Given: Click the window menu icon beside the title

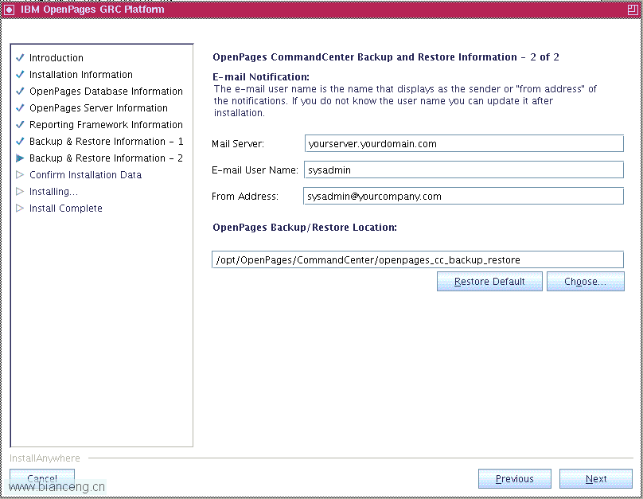Looking at the screenshot, I should point(9,10).
